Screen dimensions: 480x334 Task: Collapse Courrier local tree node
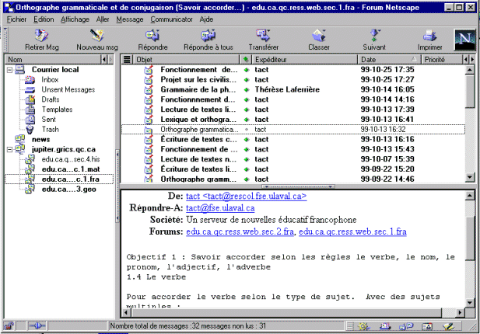pos(9,70)
